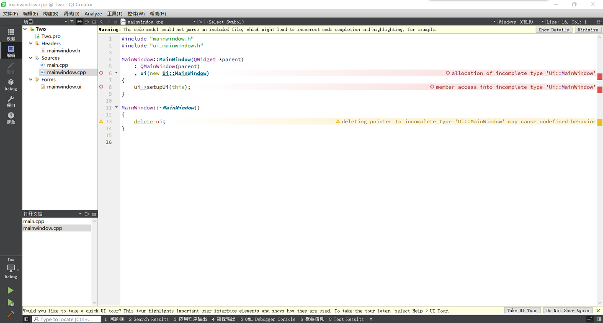Open the Welcome (欢迎) mode
The image size is (603, 323).
pyautogui.click(x=11, y=34)
